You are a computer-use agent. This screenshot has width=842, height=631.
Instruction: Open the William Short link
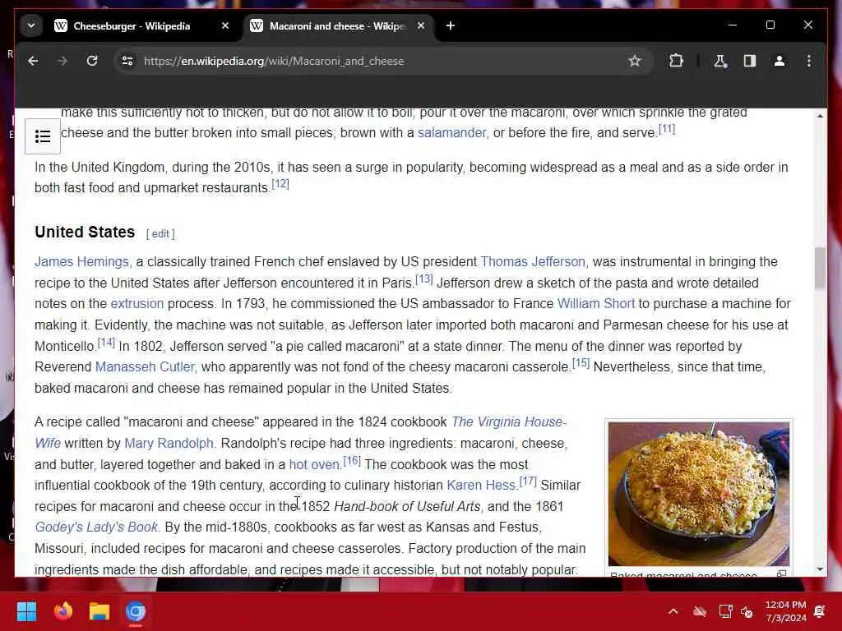coord(596,304)
